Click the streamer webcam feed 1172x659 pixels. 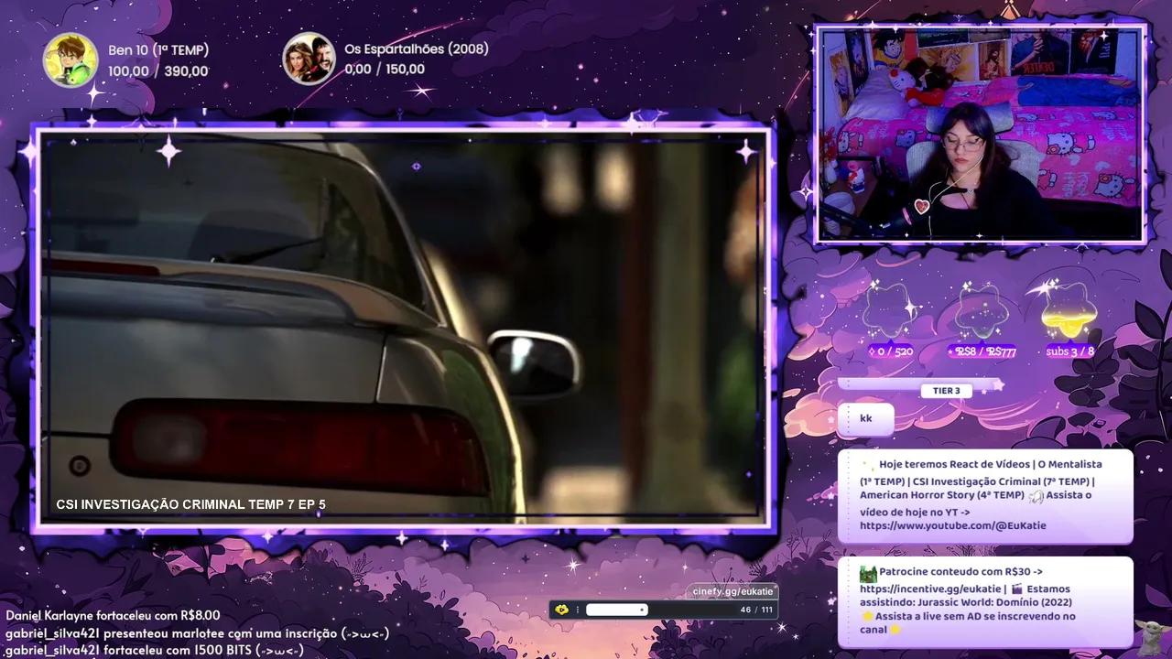tap(980, 135)
